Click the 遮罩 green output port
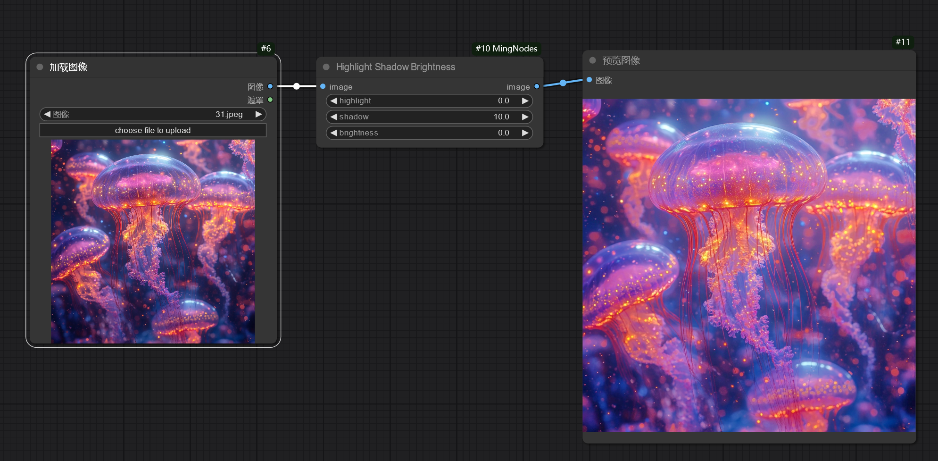Image resolution: width=938 pixels, height=461 pixels. point(270,100)
